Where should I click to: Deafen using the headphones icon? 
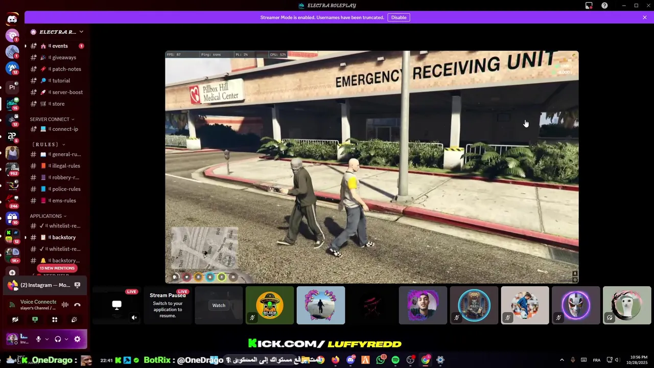[x=58, y=339]
